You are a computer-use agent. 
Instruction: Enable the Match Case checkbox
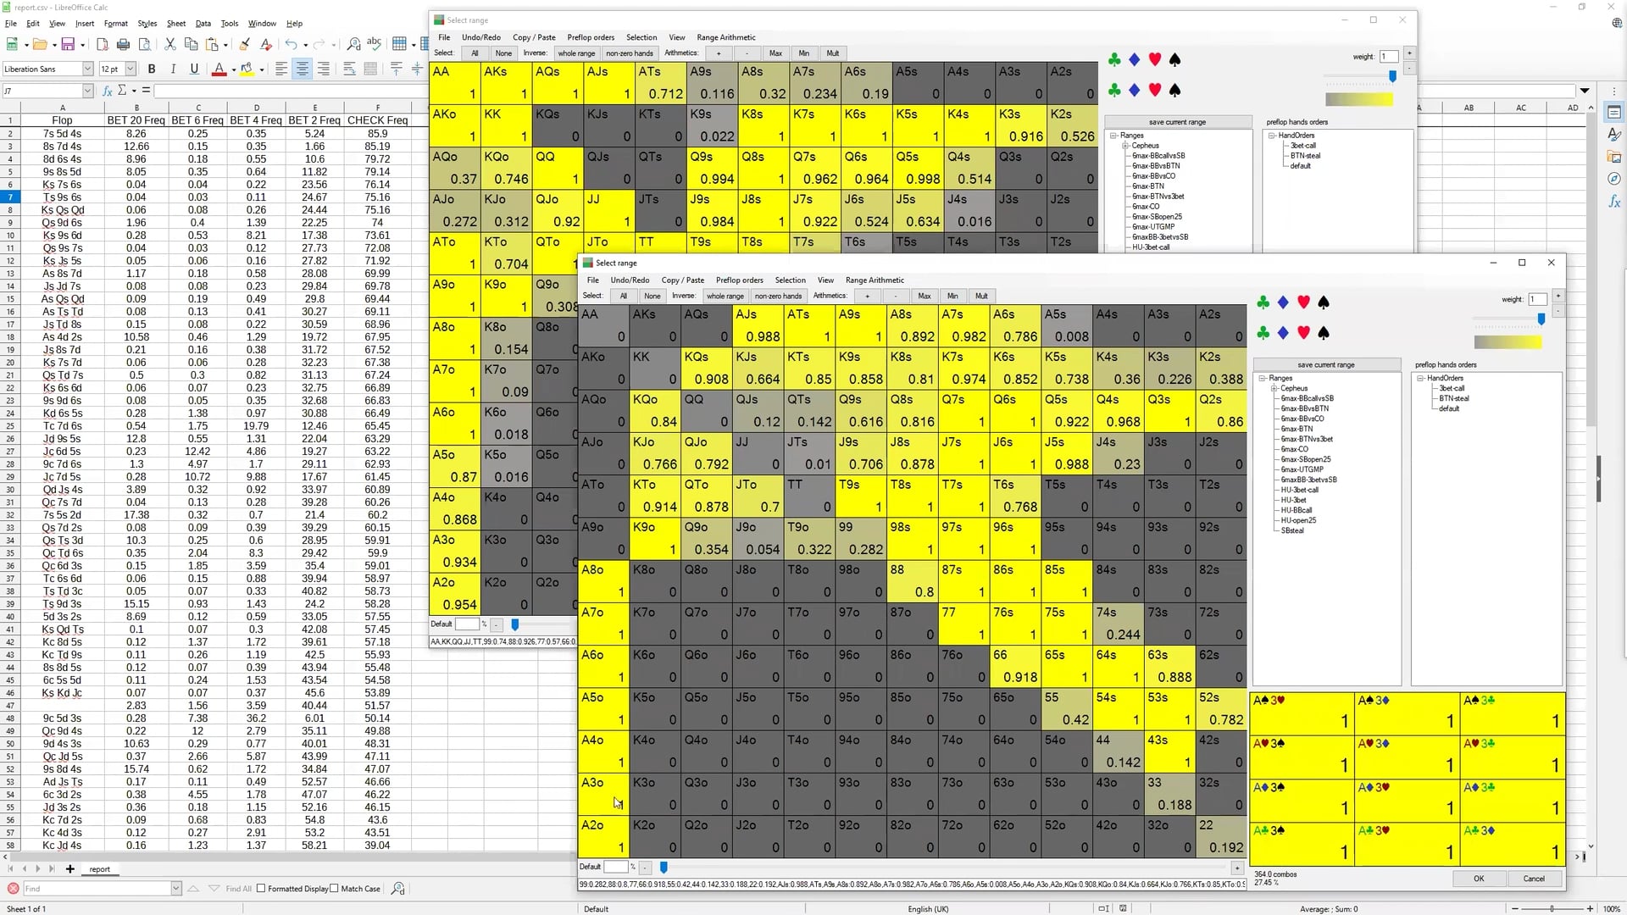coord(336,888)
